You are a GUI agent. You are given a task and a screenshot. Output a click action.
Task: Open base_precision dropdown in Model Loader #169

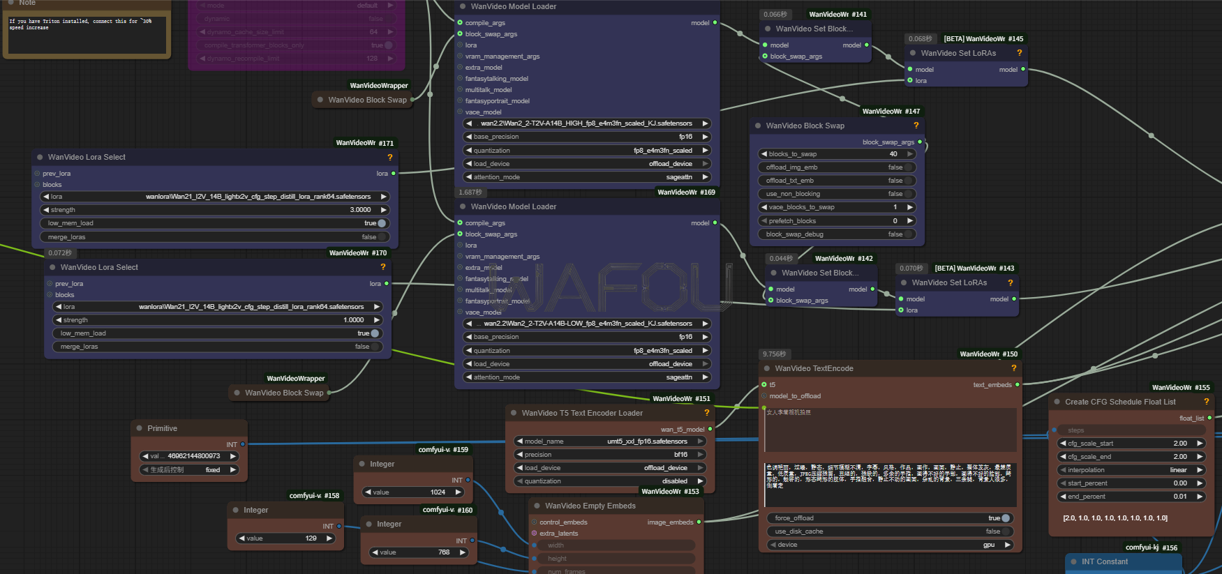(x=586, y=337)
